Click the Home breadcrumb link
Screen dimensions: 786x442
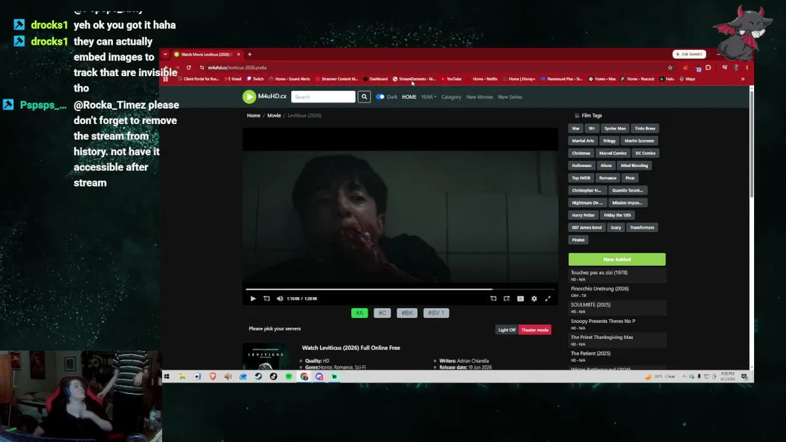coord(254,115)
